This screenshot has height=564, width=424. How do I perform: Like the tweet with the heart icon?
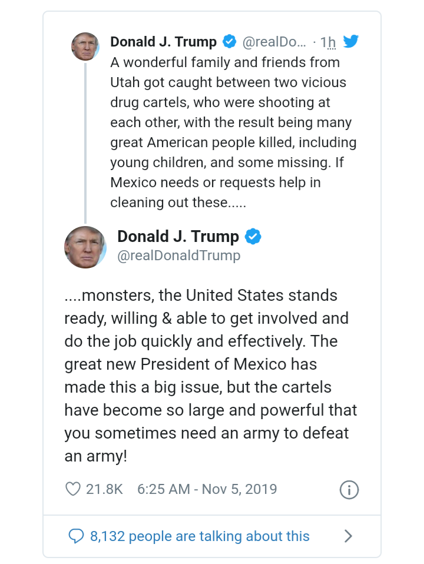pos(72,489)
